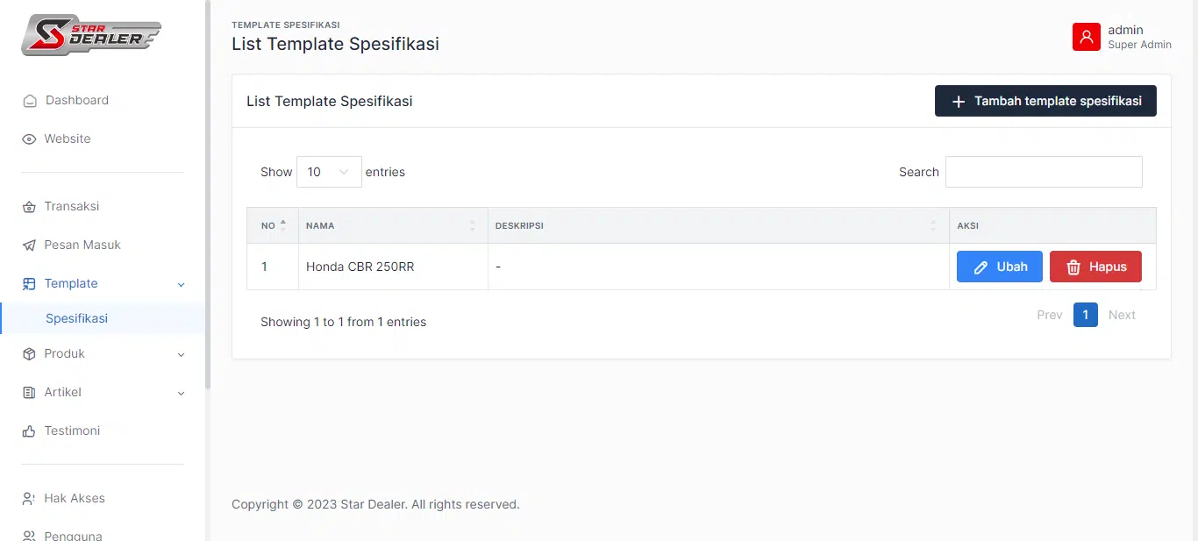The image size is (1198, 541).
Task: Click the Hak Akses user icon
Action: click(29, 499)
